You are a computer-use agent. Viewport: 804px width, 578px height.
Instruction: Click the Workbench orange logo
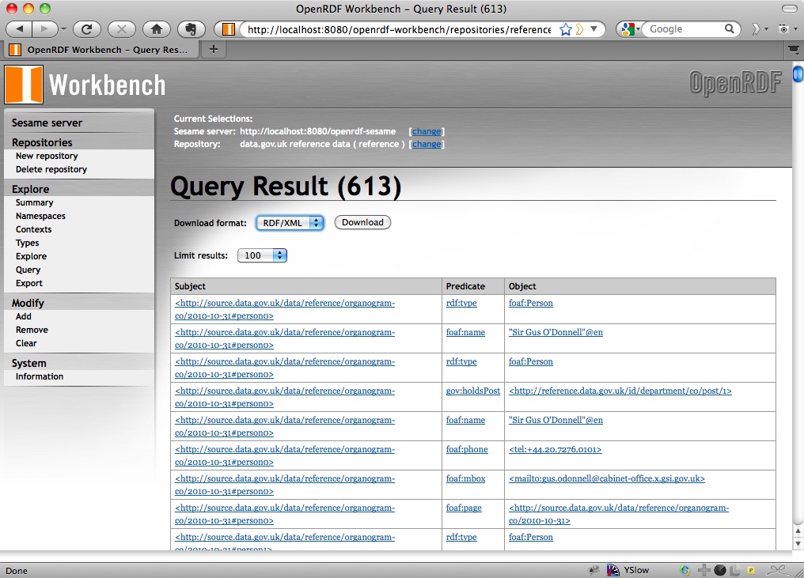(x=24, y=85)
